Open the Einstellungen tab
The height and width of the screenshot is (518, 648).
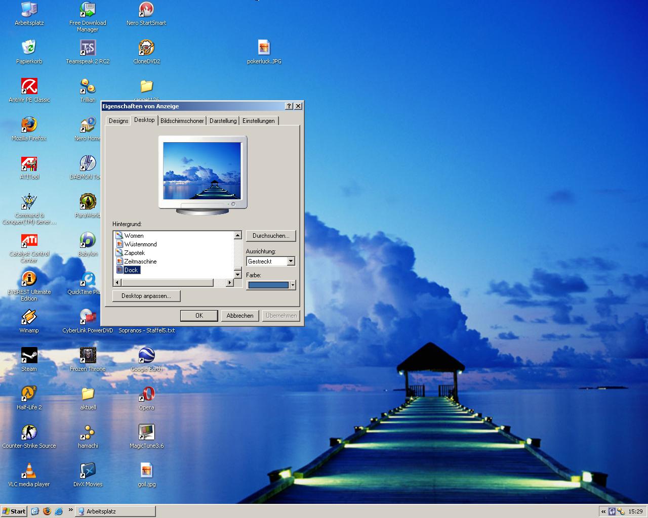[258, 121]
